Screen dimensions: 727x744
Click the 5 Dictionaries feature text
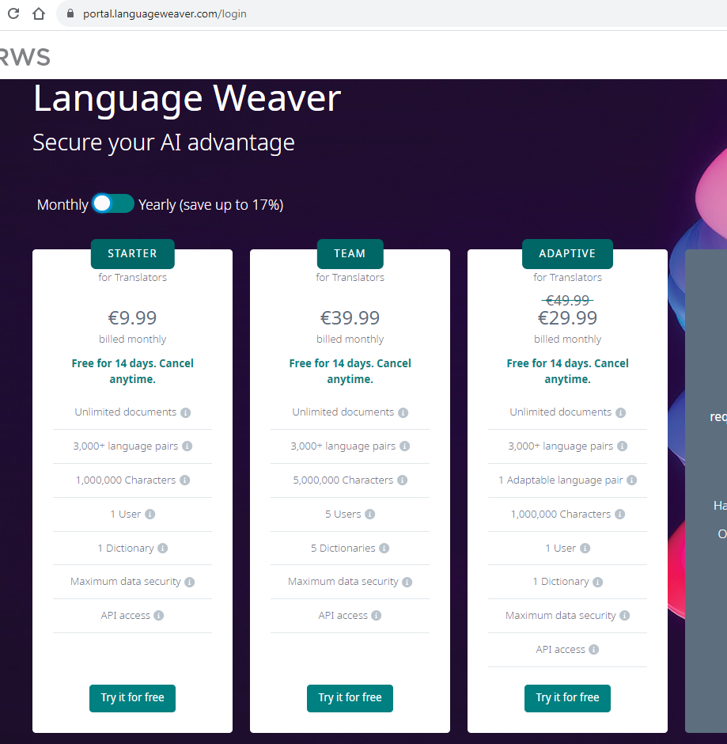343,549
